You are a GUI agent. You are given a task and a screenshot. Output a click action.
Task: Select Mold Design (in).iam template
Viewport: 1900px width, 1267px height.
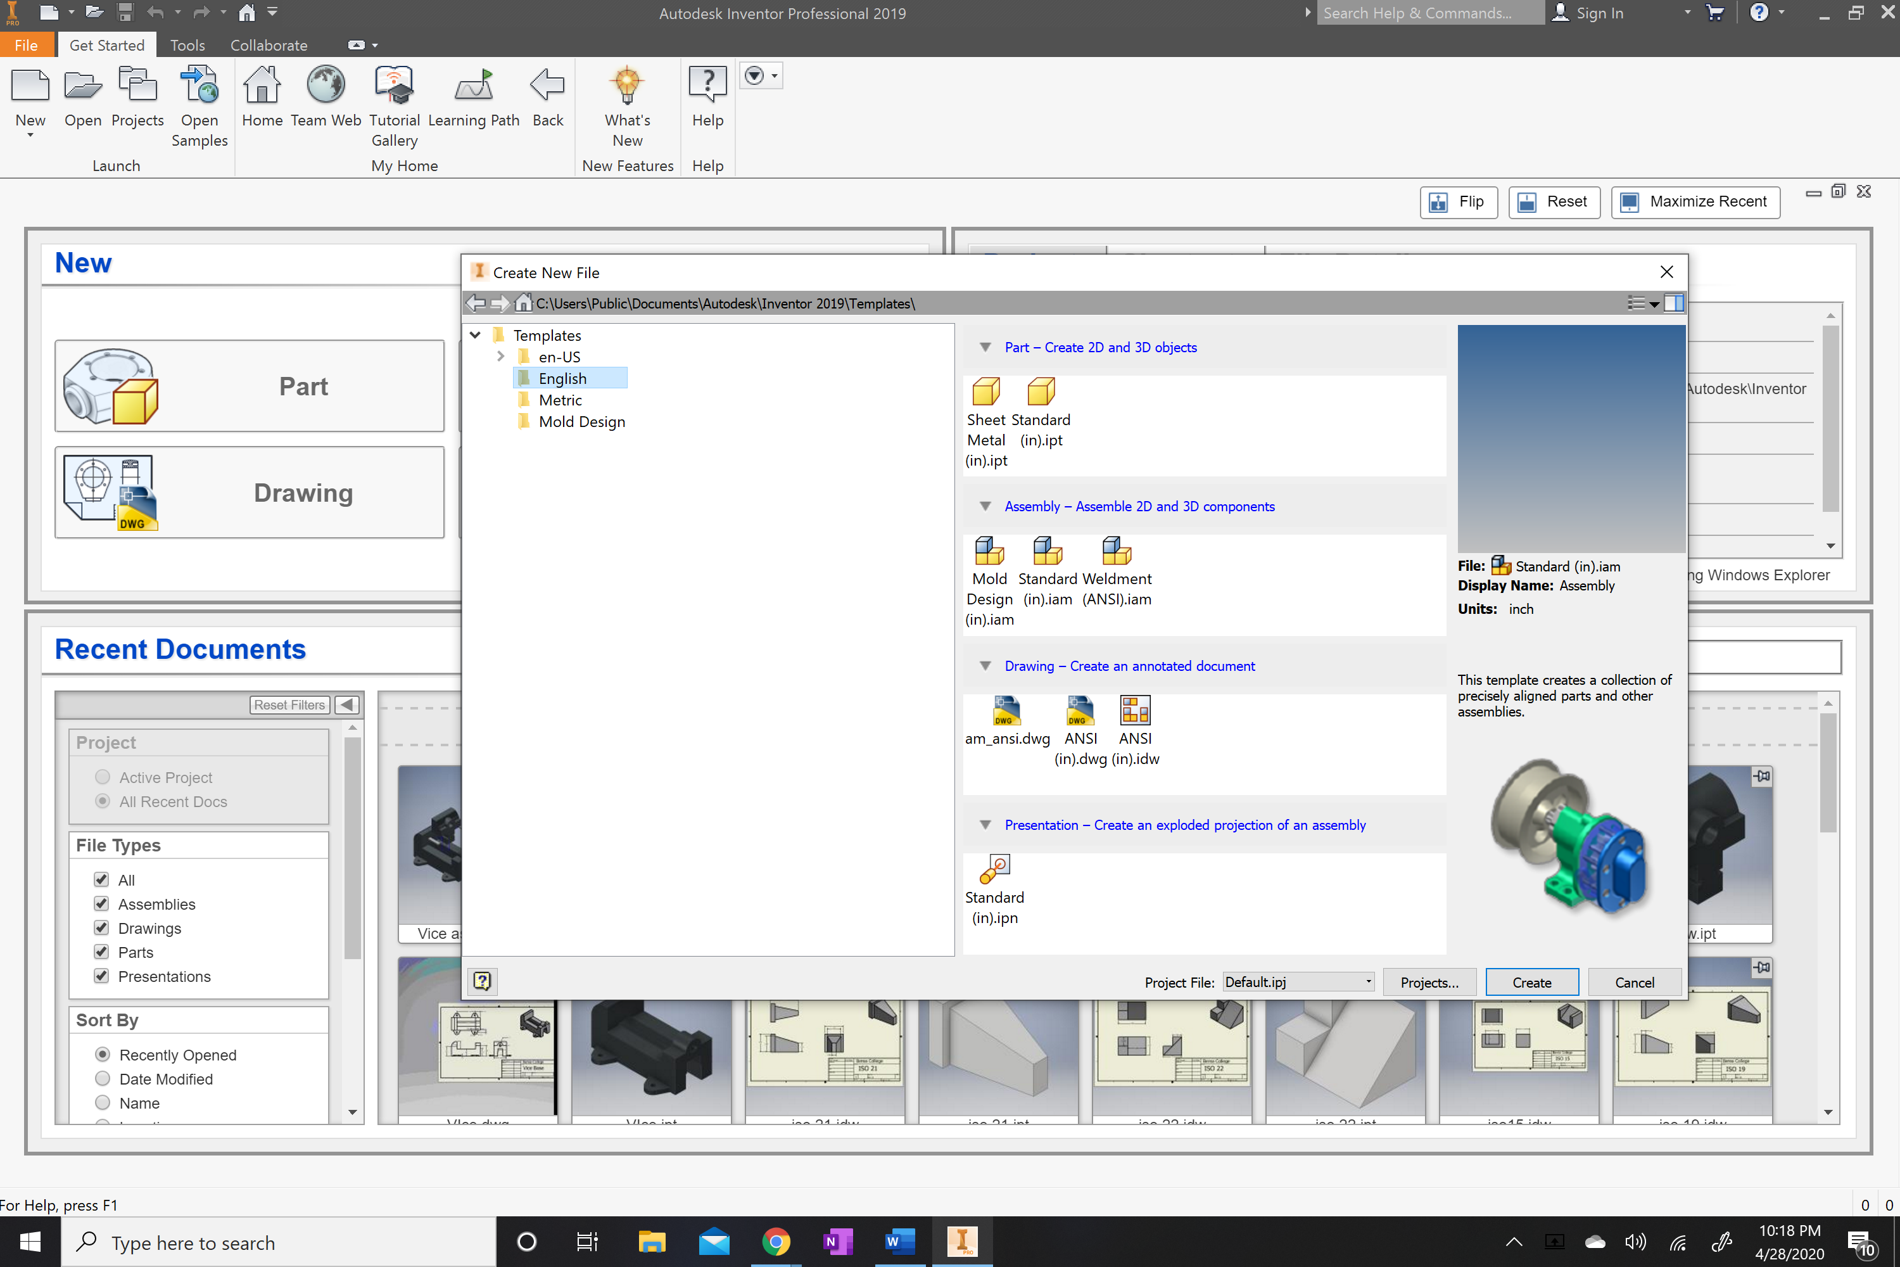point(989,582)
